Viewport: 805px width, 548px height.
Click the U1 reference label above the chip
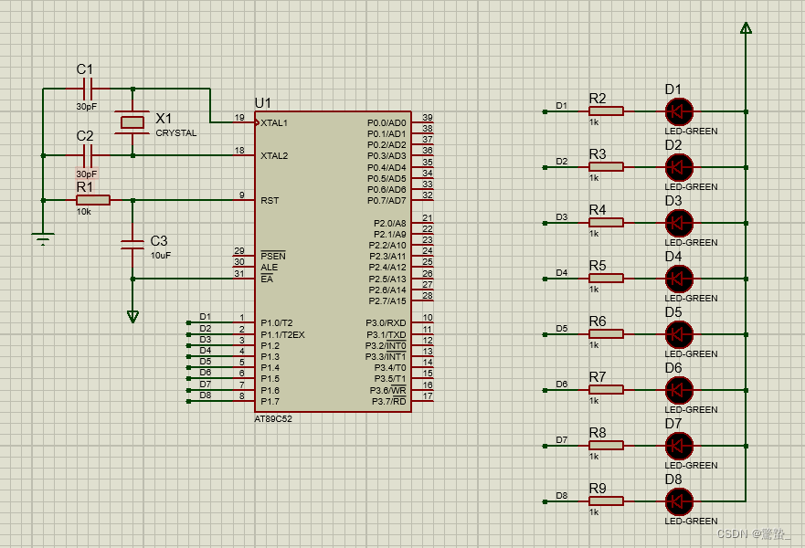coord(262,103)
